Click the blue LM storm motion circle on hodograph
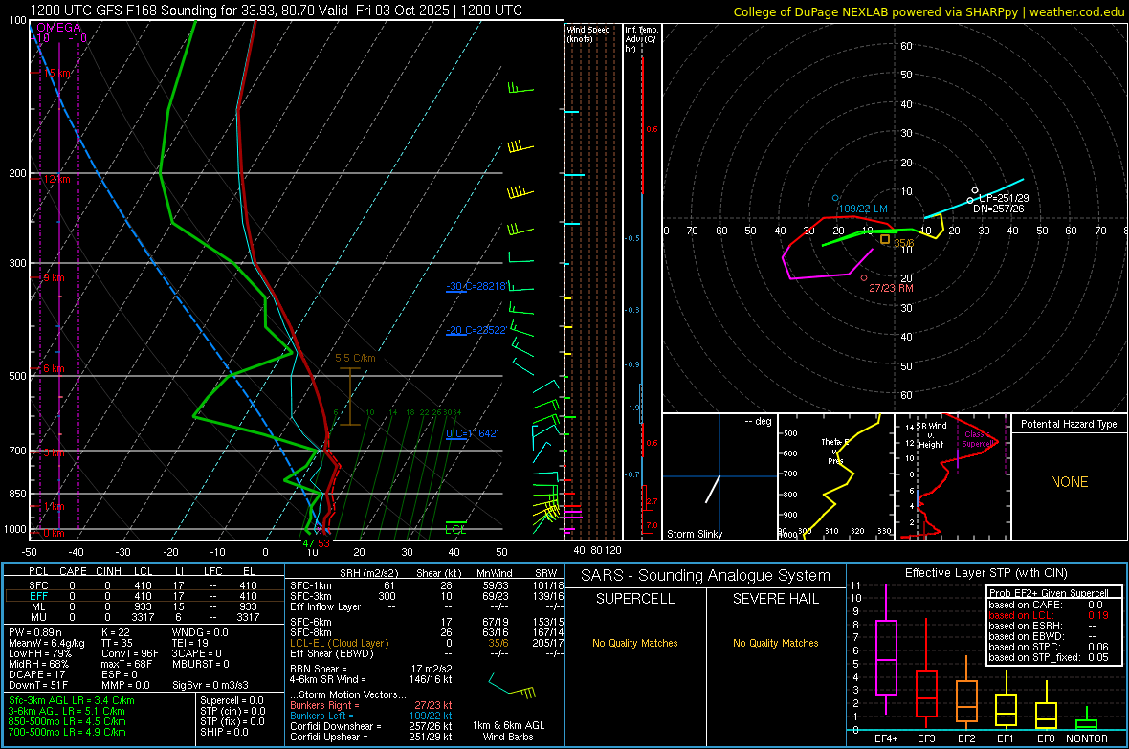 coord(835,197)
